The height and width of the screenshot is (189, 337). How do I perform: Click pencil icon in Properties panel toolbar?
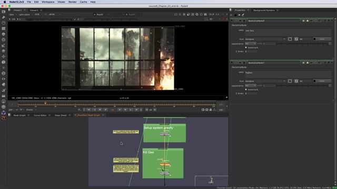243,15
